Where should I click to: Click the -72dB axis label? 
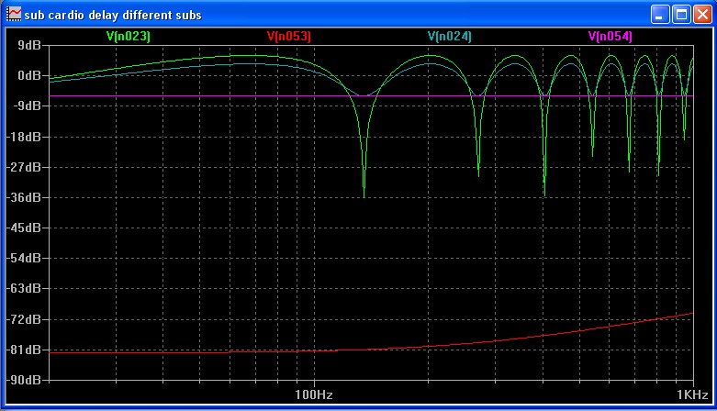pos(24,319)
